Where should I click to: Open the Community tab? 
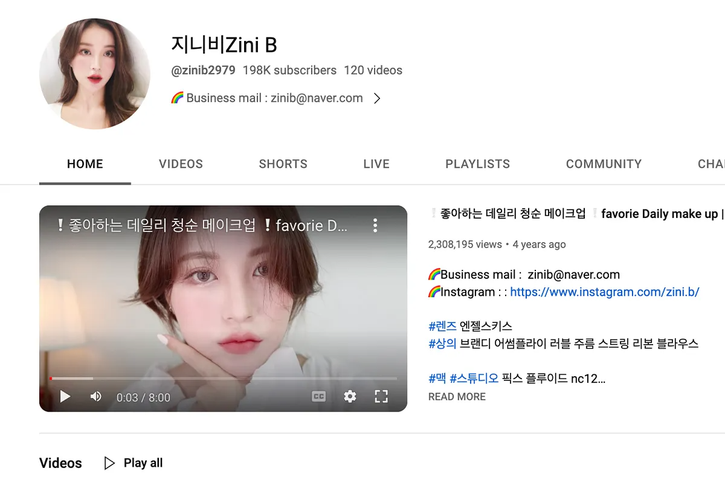tap(604, 164)
